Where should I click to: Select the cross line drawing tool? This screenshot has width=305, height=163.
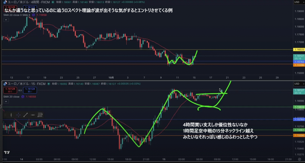coord(18,115)
